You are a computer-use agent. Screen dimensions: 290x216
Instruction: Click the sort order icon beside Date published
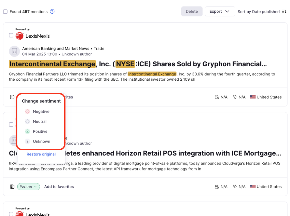284,12
